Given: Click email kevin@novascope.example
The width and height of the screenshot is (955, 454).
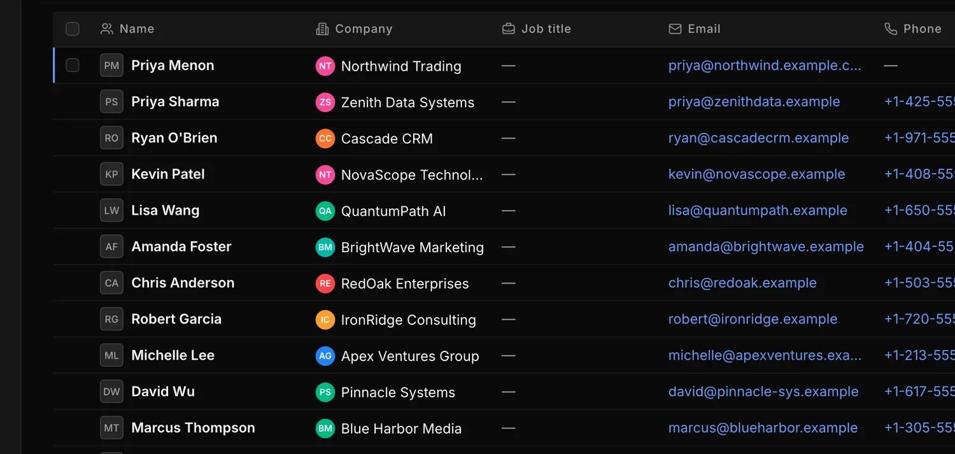Looking at the screenshot, I should pos(757,174).
